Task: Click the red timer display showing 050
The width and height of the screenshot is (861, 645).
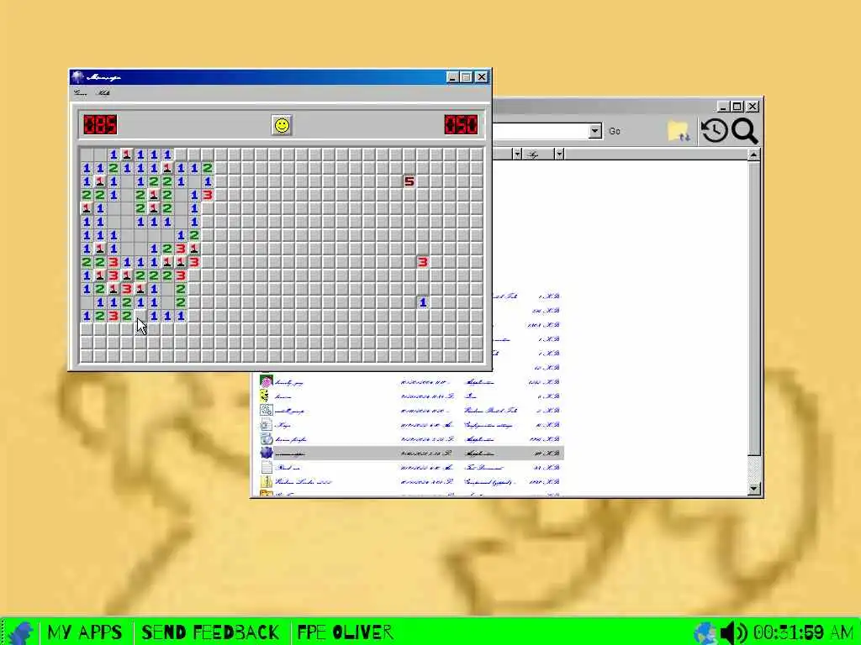Action: point(462,124)
